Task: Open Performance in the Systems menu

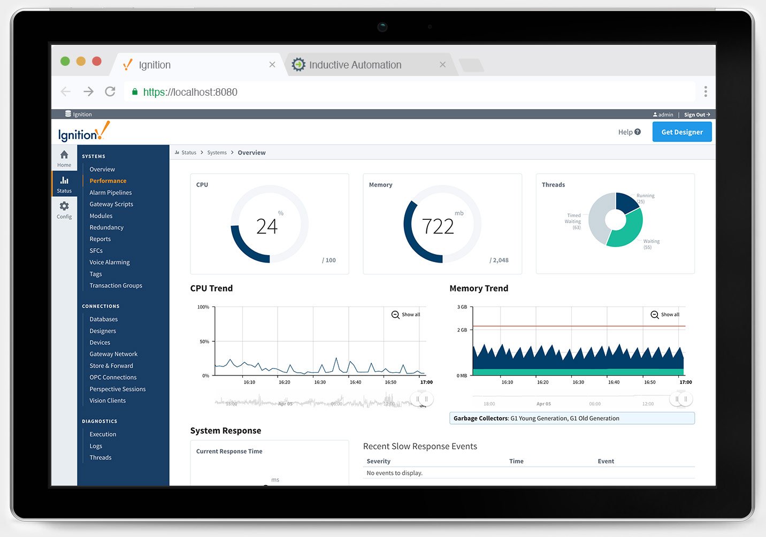Action: point(108,181)
